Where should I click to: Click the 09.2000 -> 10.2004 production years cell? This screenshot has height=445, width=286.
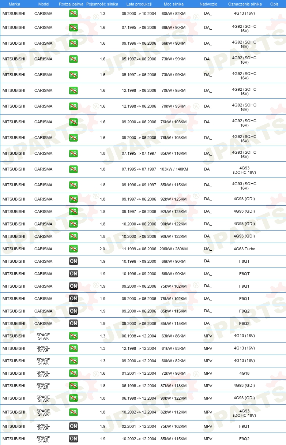pos(139,14)
